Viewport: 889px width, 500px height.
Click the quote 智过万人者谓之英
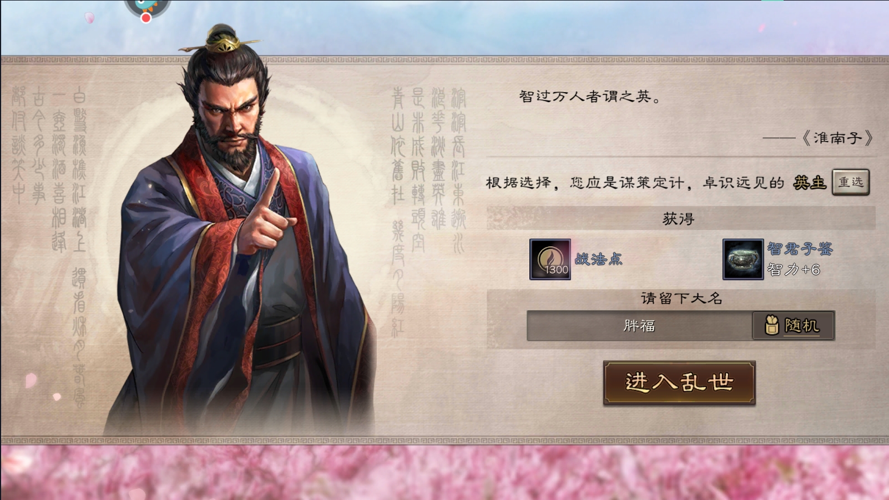click(x=590, y=97)
